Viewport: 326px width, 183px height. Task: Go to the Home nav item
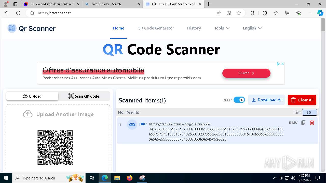[118, 28]
